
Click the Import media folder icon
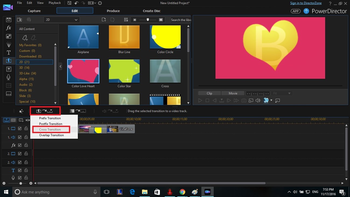coord(19,20)
